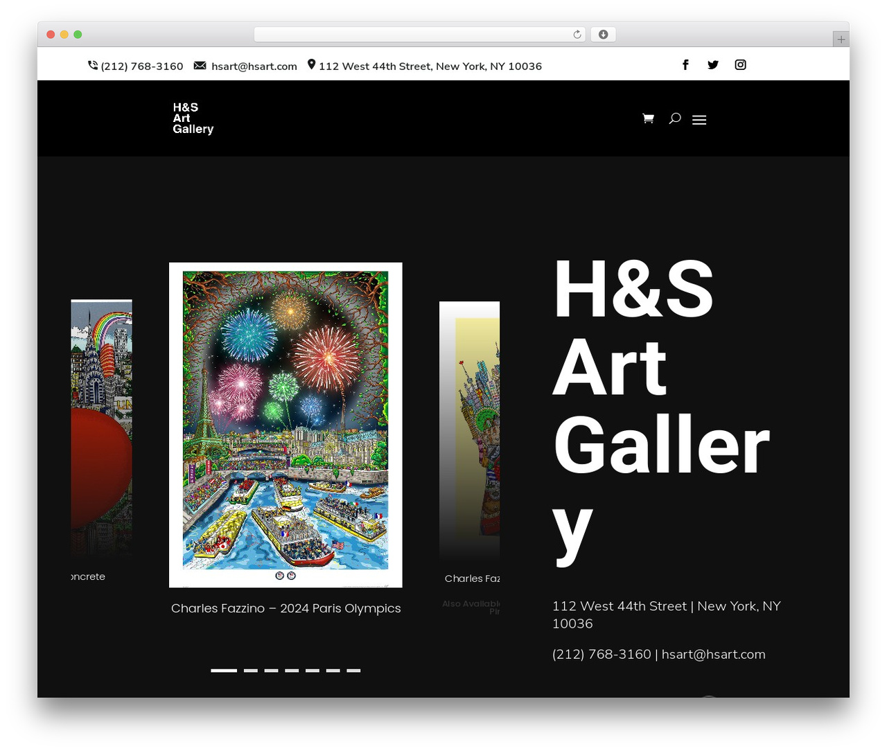
Task: Click the map pin location icon
Action: click(312, 64)
